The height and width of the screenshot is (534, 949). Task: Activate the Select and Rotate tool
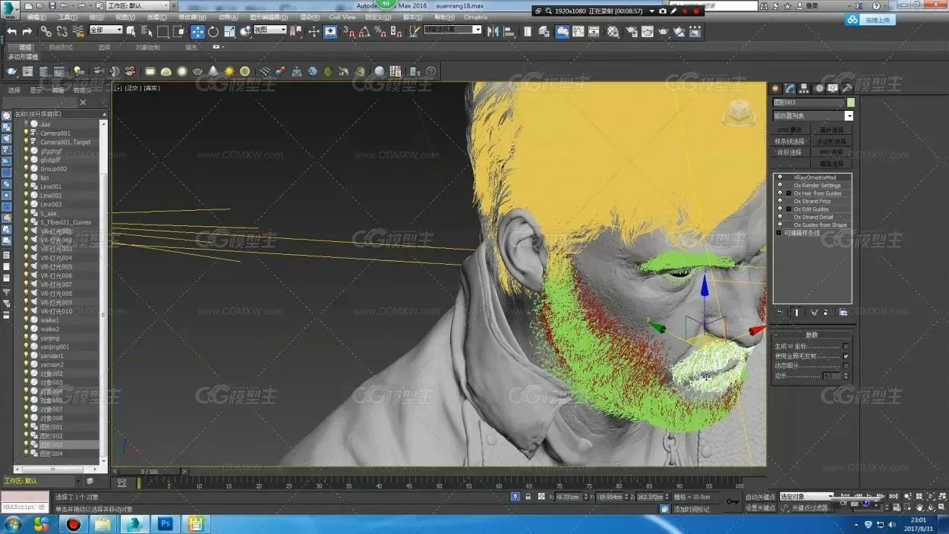(x=213, y=31)
